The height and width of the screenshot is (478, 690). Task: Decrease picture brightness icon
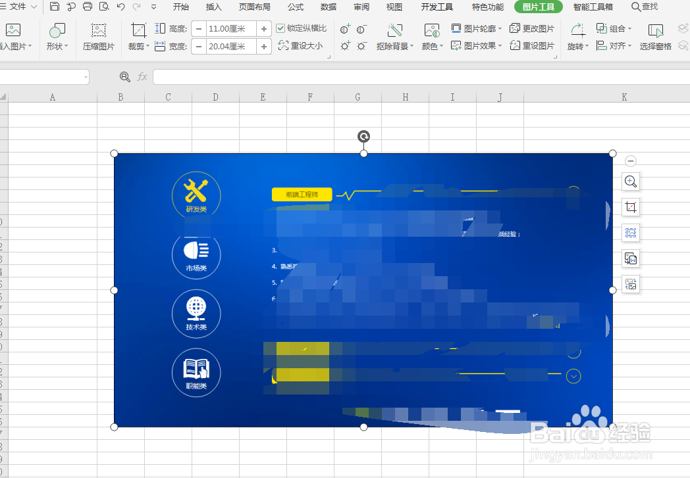click(361, 45)
